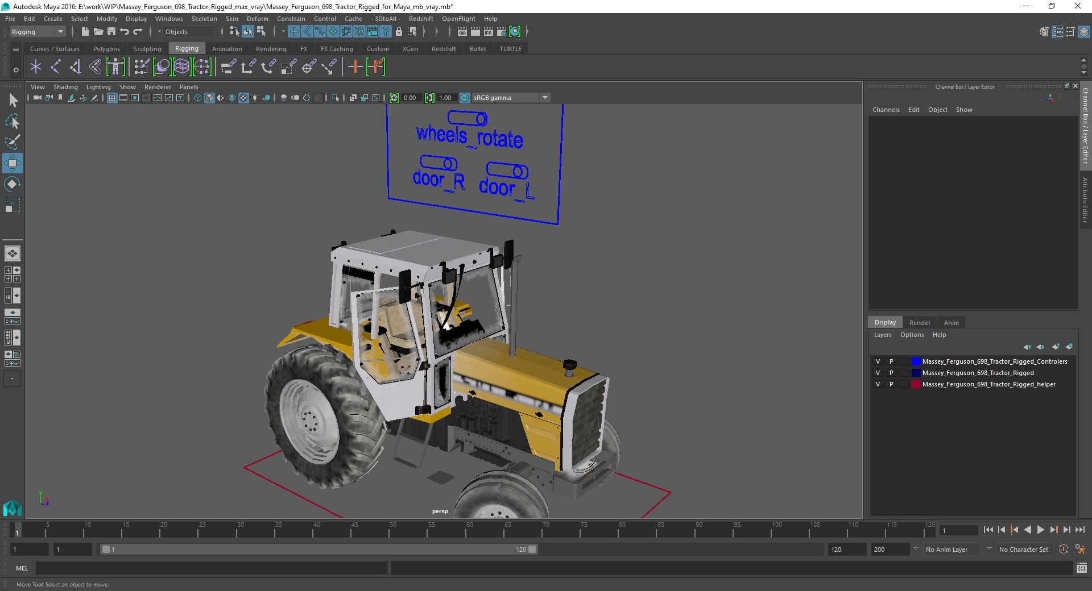Click the Create Locator shelf icon

(x=36, y=67)
